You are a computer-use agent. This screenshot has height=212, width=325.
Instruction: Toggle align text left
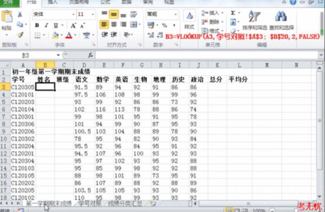104,25
